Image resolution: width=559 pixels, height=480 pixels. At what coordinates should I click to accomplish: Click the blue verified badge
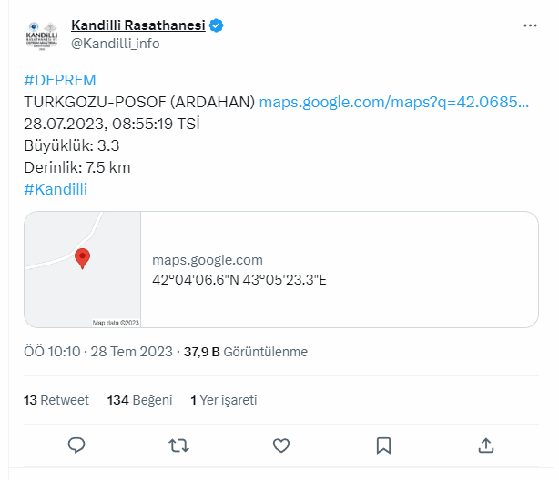[x=216, y=25]
